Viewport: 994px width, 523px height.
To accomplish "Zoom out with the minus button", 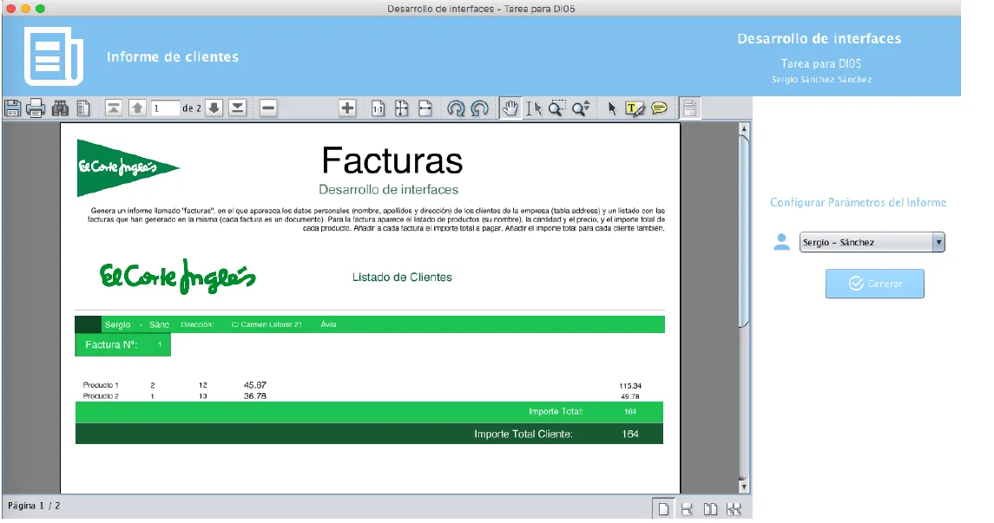I will pyautogui.click(x=268, y=108).
